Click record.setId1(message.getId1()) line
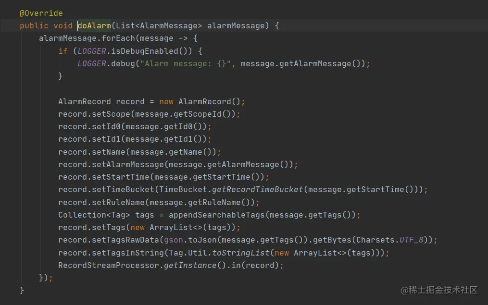 point(135,139)
